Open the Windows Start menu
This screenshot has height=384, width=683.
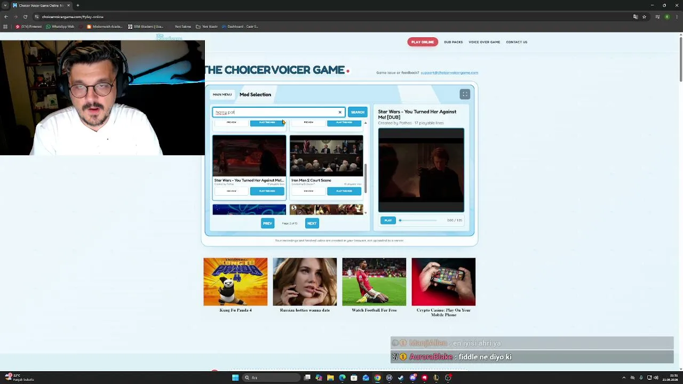[x=235, y=378]
